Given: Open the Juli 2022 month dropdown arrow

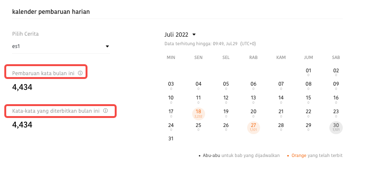Looking at the screenshot, I should pos(194,35).
